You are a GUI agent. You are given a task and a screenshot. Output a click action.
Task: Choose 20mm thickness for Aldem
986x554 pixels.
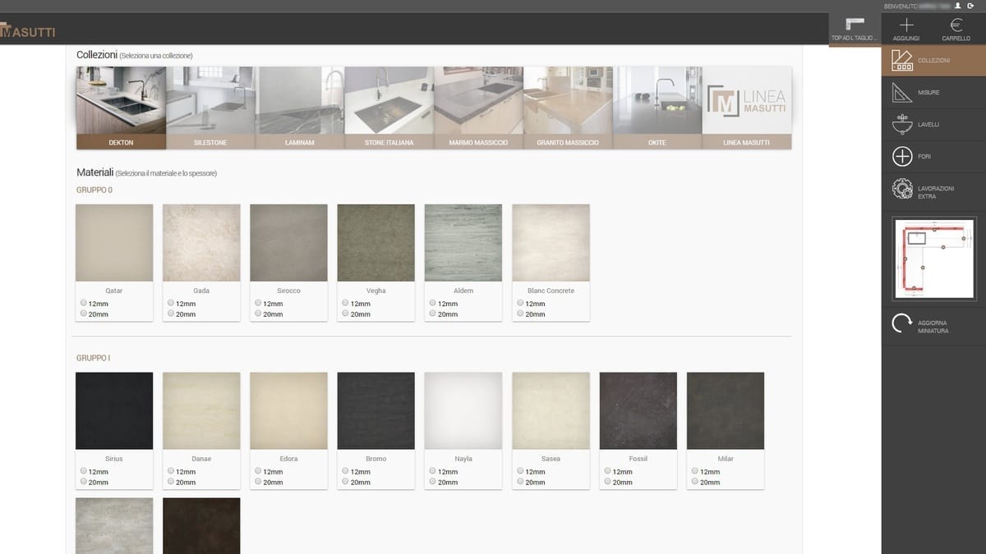(433, 314)
